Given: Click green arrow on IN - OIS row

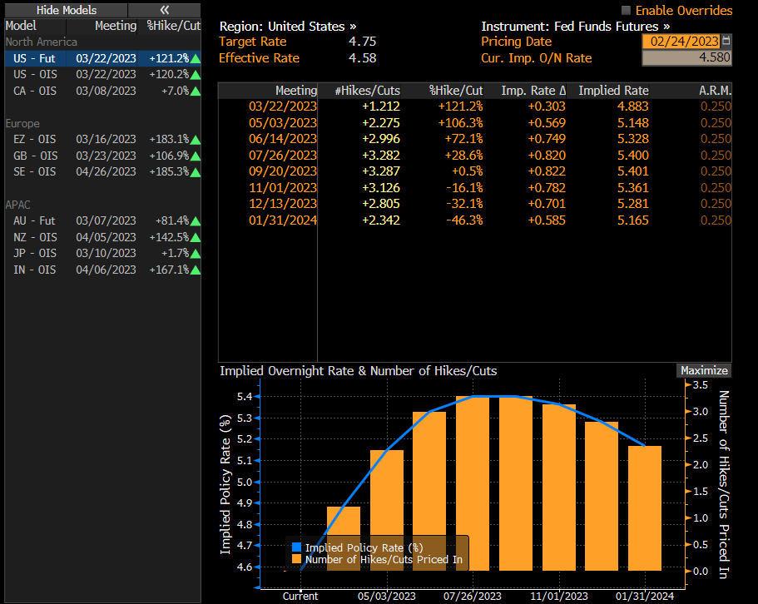Looking at the screenshot, I should pos(196,270).
